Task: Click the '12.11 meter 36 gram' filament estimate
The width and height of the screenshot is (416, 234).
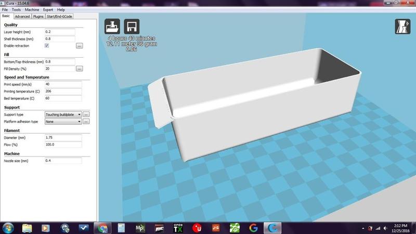Action: click(132, 44)
